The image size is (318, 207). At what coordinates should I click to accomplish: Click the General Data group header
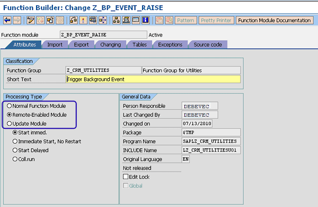tap(136, 97)
